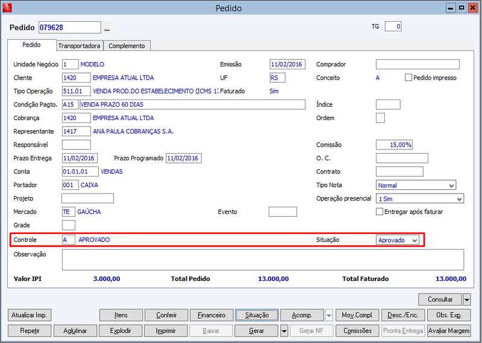Click the Condição Pagto. code A15 field
Image resolution: width=482 pixels, height=343 pixels.
click(x=70, y=105)
